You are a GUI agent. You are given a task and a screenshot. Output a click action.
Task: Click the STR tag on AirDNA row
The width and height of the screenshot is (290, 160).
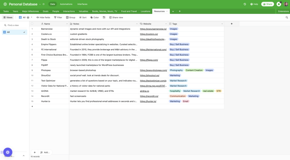tap(218, 91)
